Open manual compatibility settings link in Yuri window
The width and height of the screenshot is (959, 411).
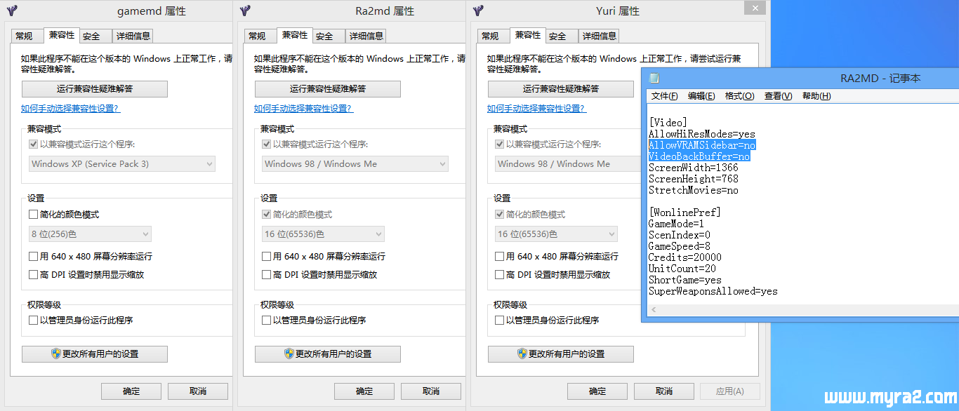tap(536, 109)
